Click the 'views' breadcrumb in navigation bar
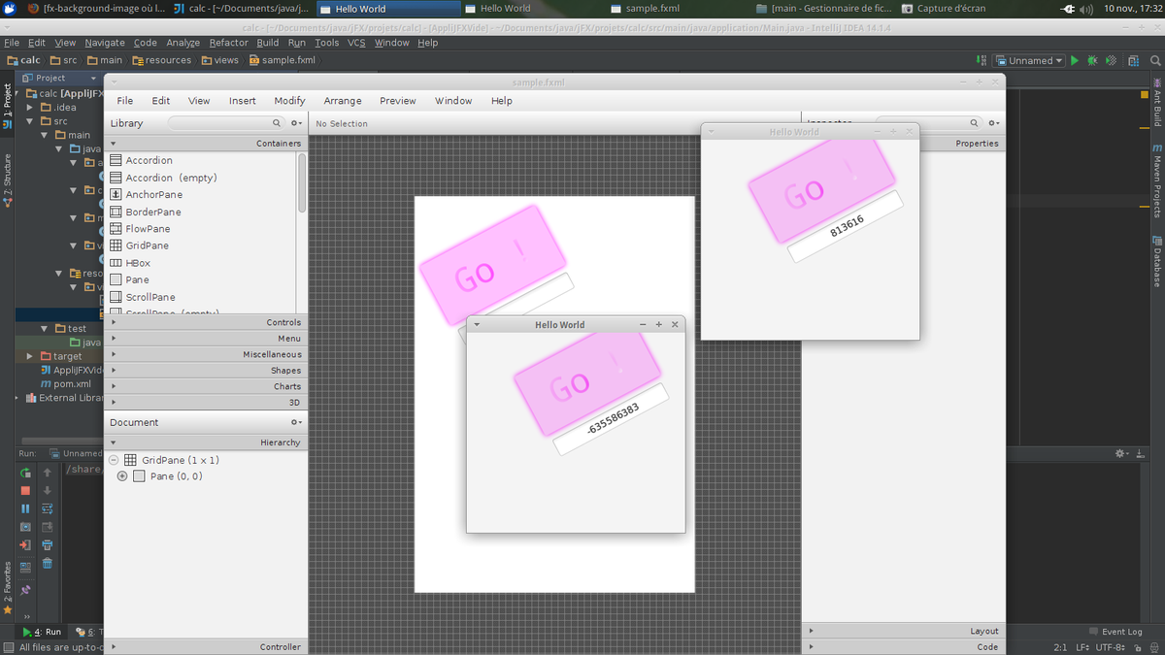Screen dimensions: 1165x655 click(x=219, y=60)
